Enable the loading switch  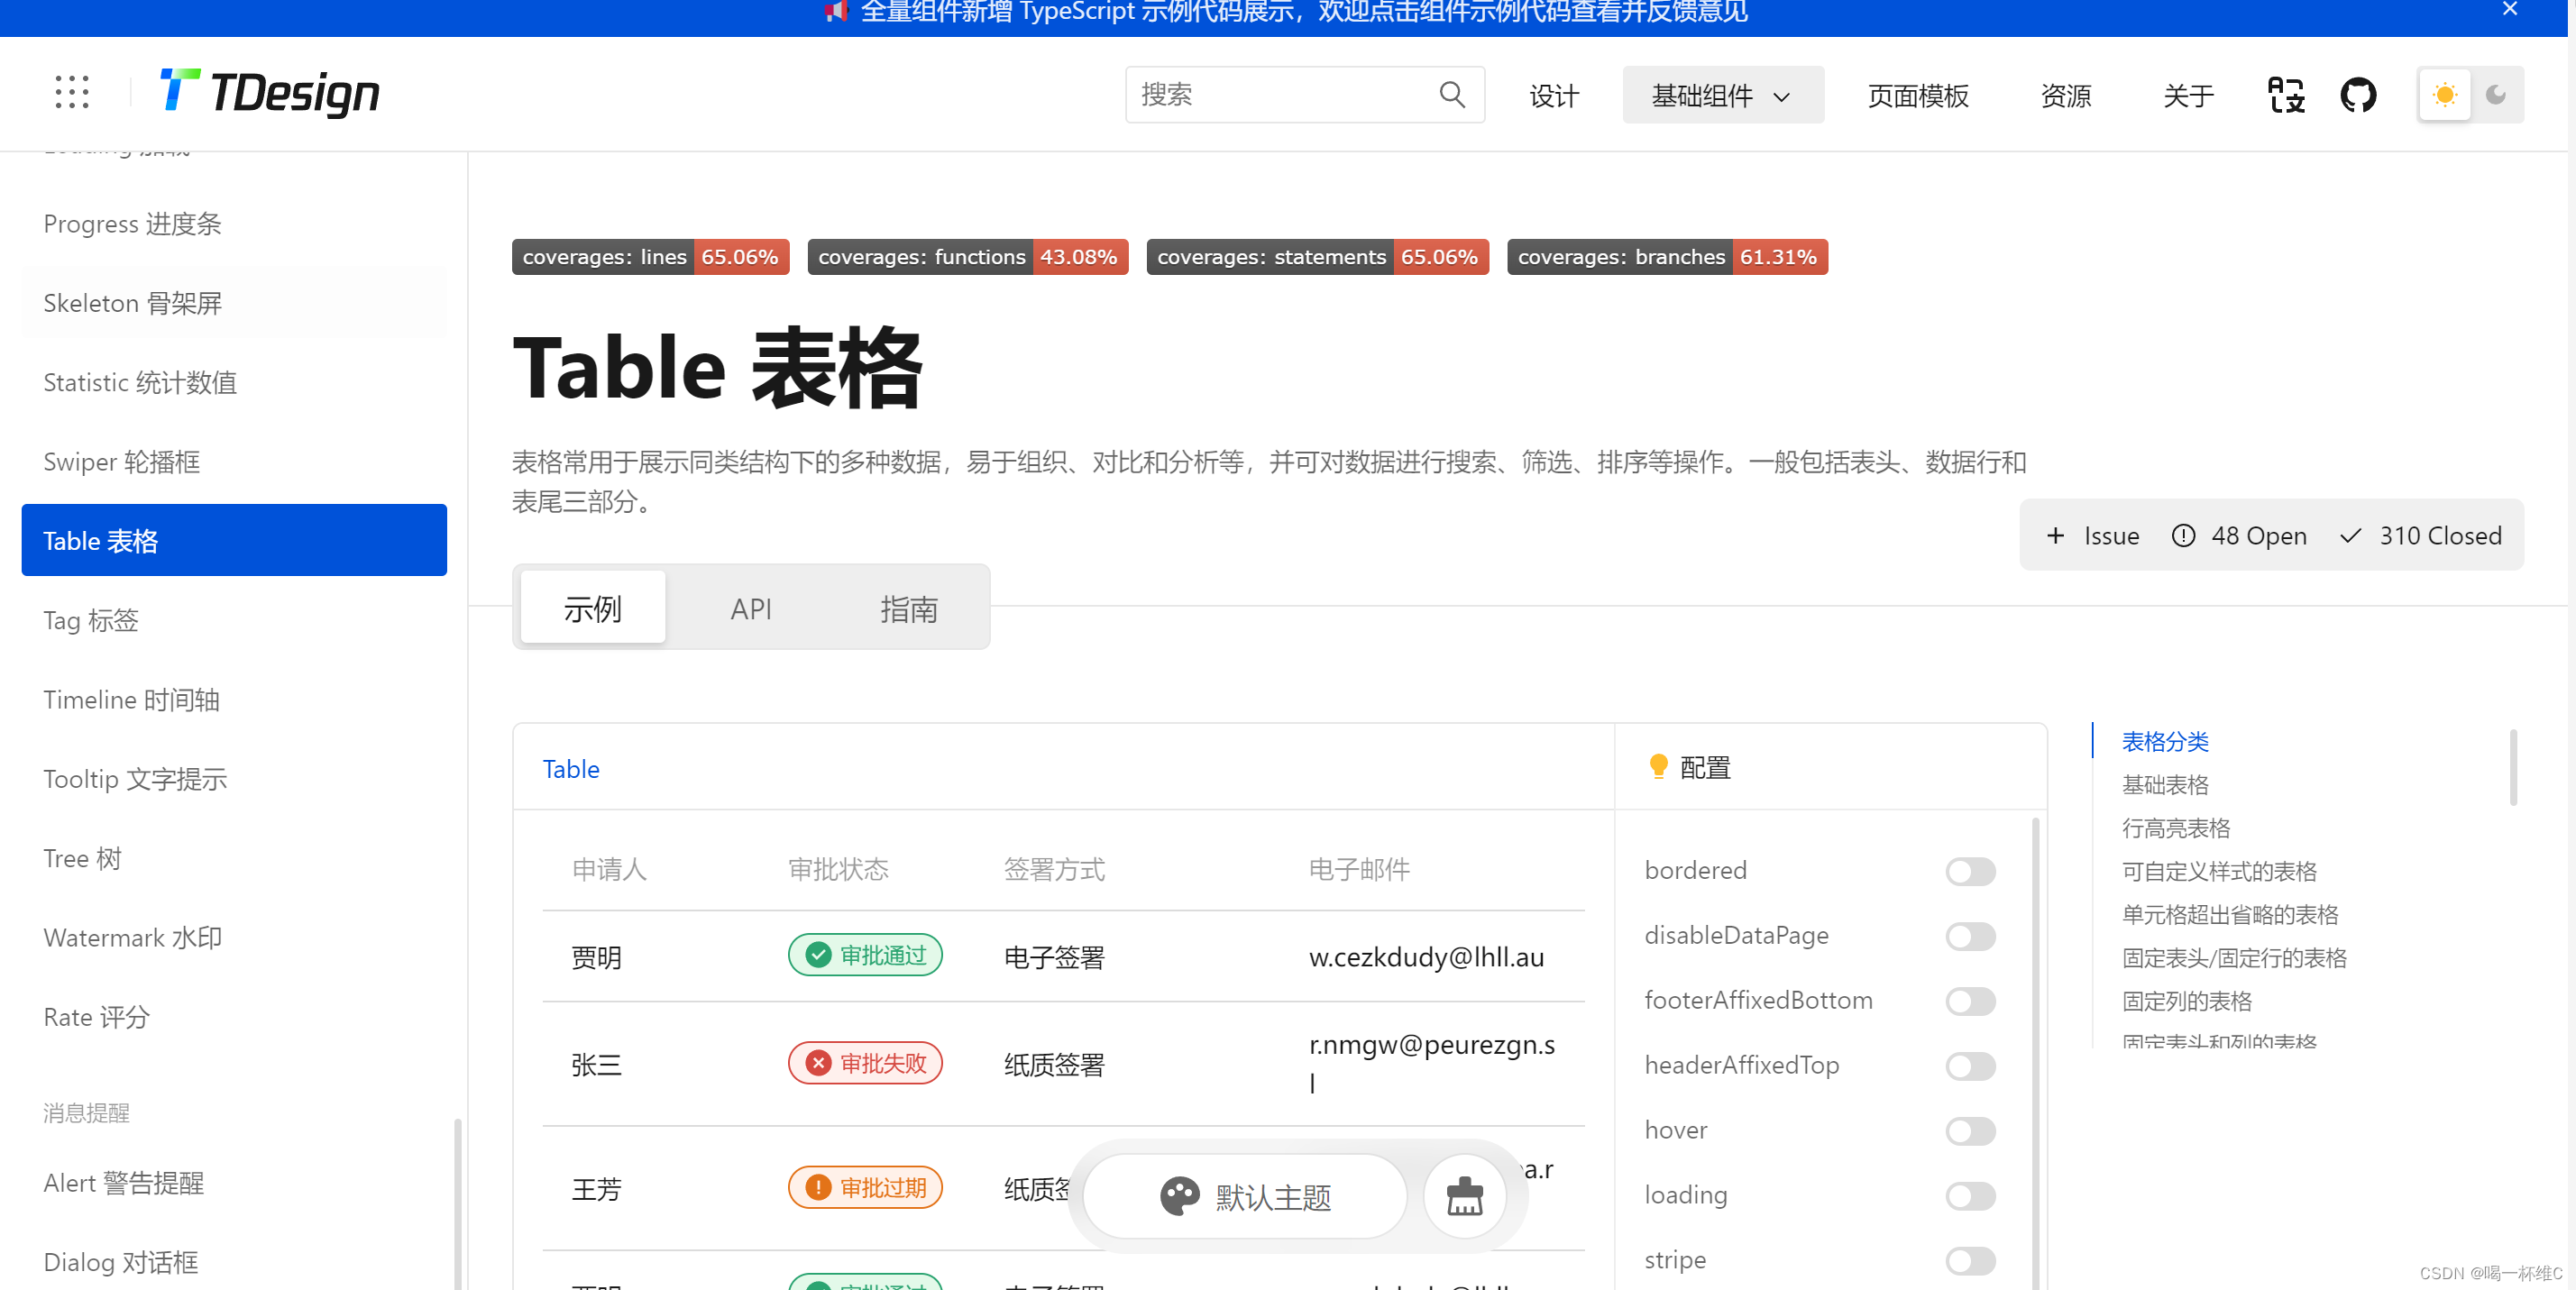(1969, 1195)
